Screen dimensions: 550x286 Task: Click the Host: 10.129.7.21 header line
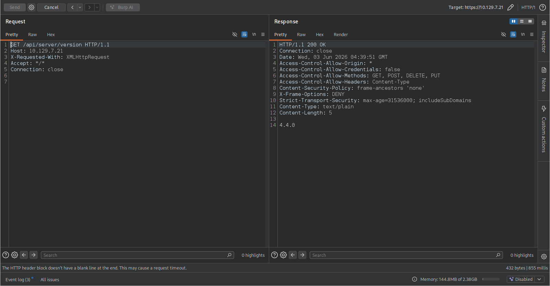click(x=37, y=51)
